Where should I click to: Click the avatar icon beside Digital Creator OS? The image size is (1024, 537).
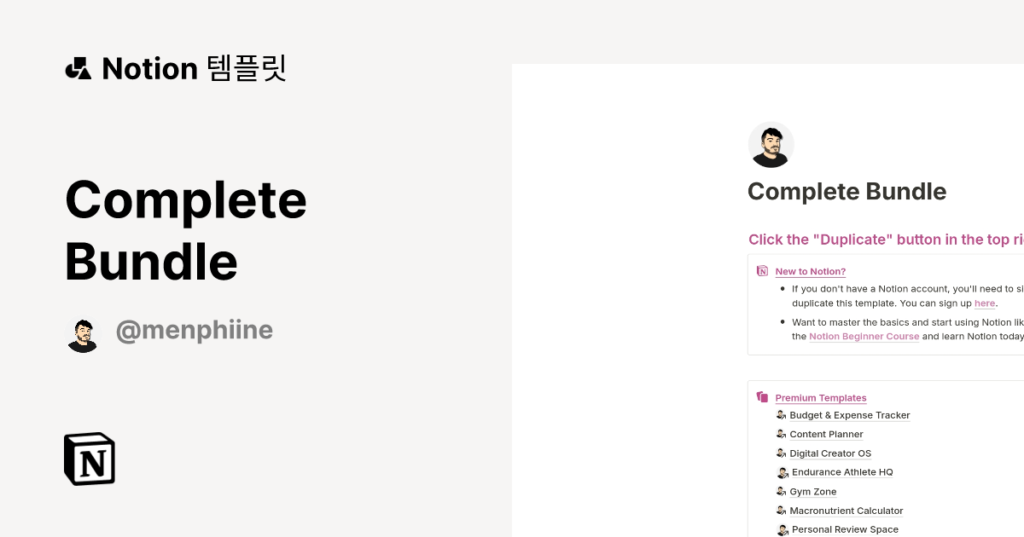(x=782, y=453)
